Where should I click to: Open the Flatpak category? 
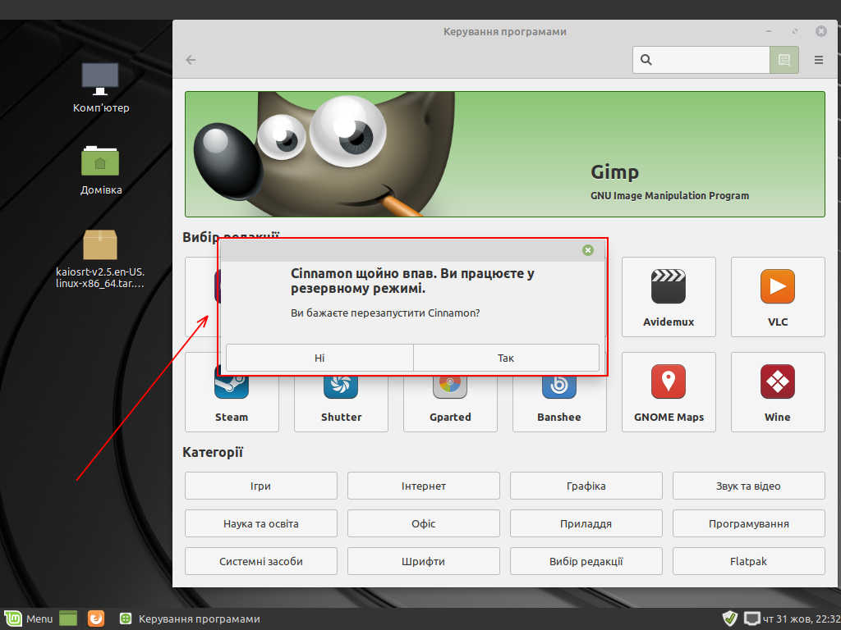click(x=748, y=562)
